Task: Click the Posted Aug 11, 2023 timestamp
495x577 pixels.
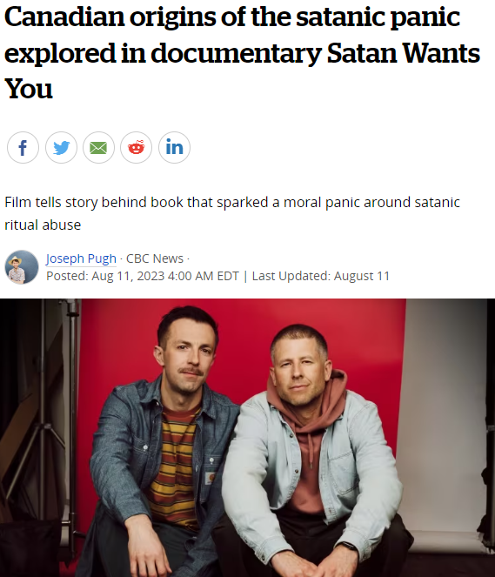Action: [143, 276]
